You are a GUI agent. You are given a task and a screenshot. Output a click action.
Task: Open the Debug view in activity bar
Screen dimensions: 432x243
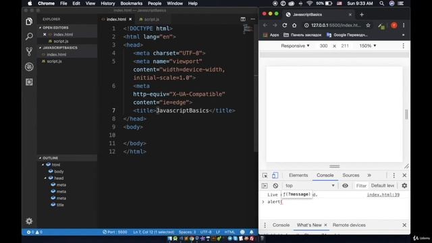29,67
